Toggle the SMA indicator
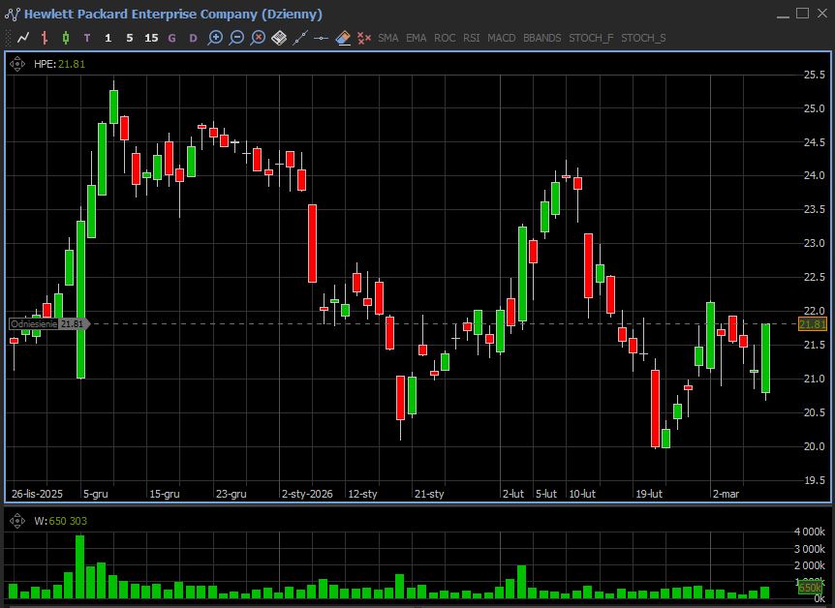This screenshot has height=608, width=835. tap(387, 38)
